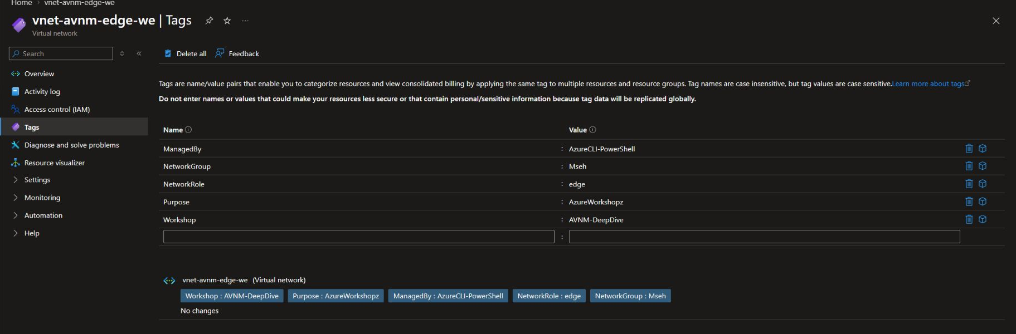The height and width of the screenshot is (334, 1016).
Task: Expand the Help section
Action: pos(32,233)
